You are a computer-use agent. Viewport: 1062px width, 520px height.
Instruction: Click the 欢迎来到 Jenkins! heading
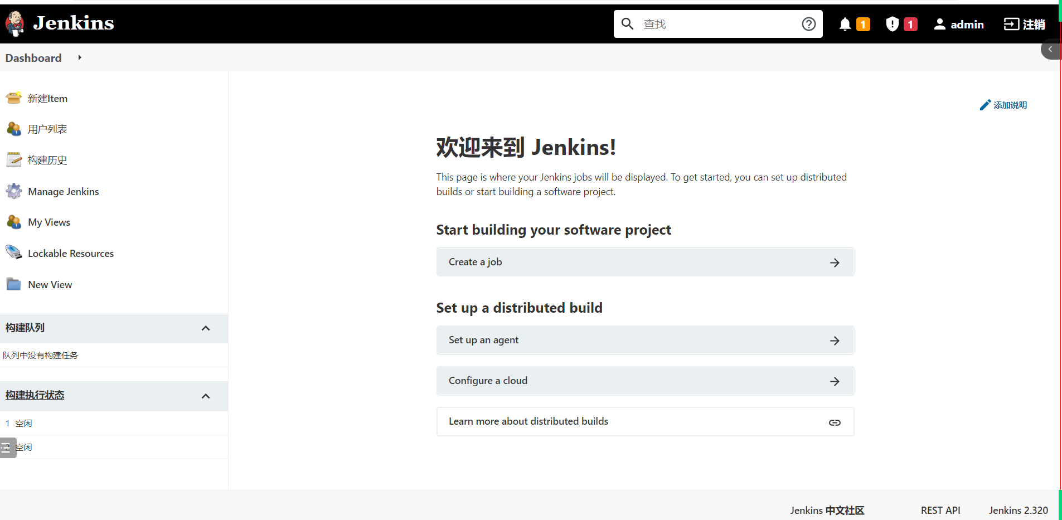tap(526, 148)
